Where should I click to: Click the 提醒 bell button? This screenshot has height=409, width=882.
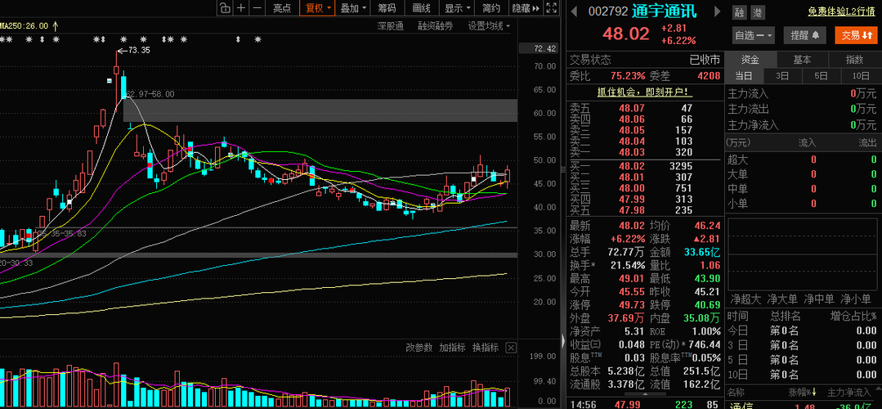coord(805,35)
